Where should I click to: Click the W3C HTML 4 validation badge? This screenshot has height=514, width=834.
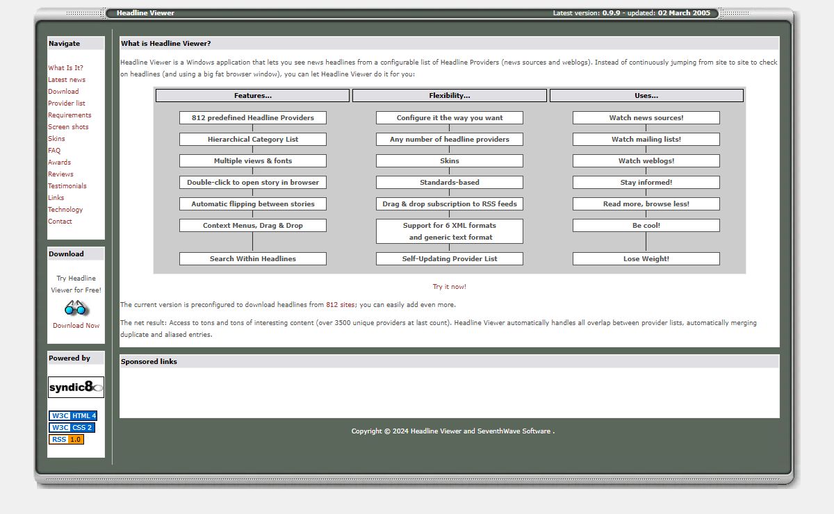[73, 416]
